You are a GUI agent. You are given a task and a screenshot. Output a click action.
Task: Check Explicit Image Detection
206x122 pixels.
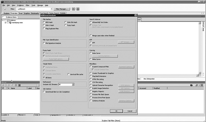click(x=91, y=88)
